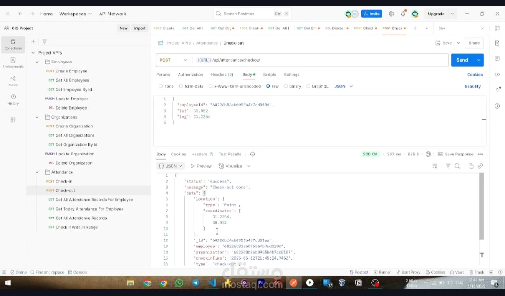
Task: Open the Flows sidebar panel
Action: (x=13, y=81)
